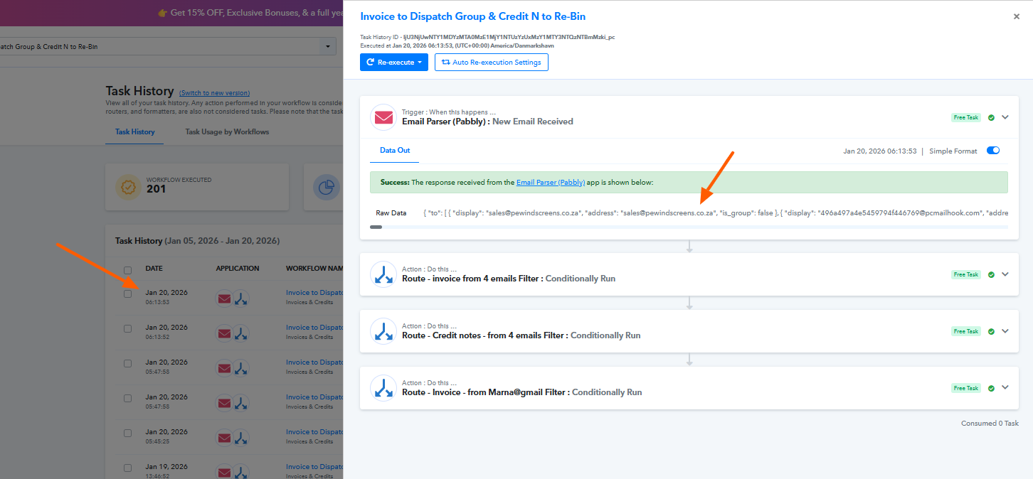Image resolution: width=1033 pixels, height=479 pixels.
Task: Toggle the Simple Format switch
Action: pos(993,151)
